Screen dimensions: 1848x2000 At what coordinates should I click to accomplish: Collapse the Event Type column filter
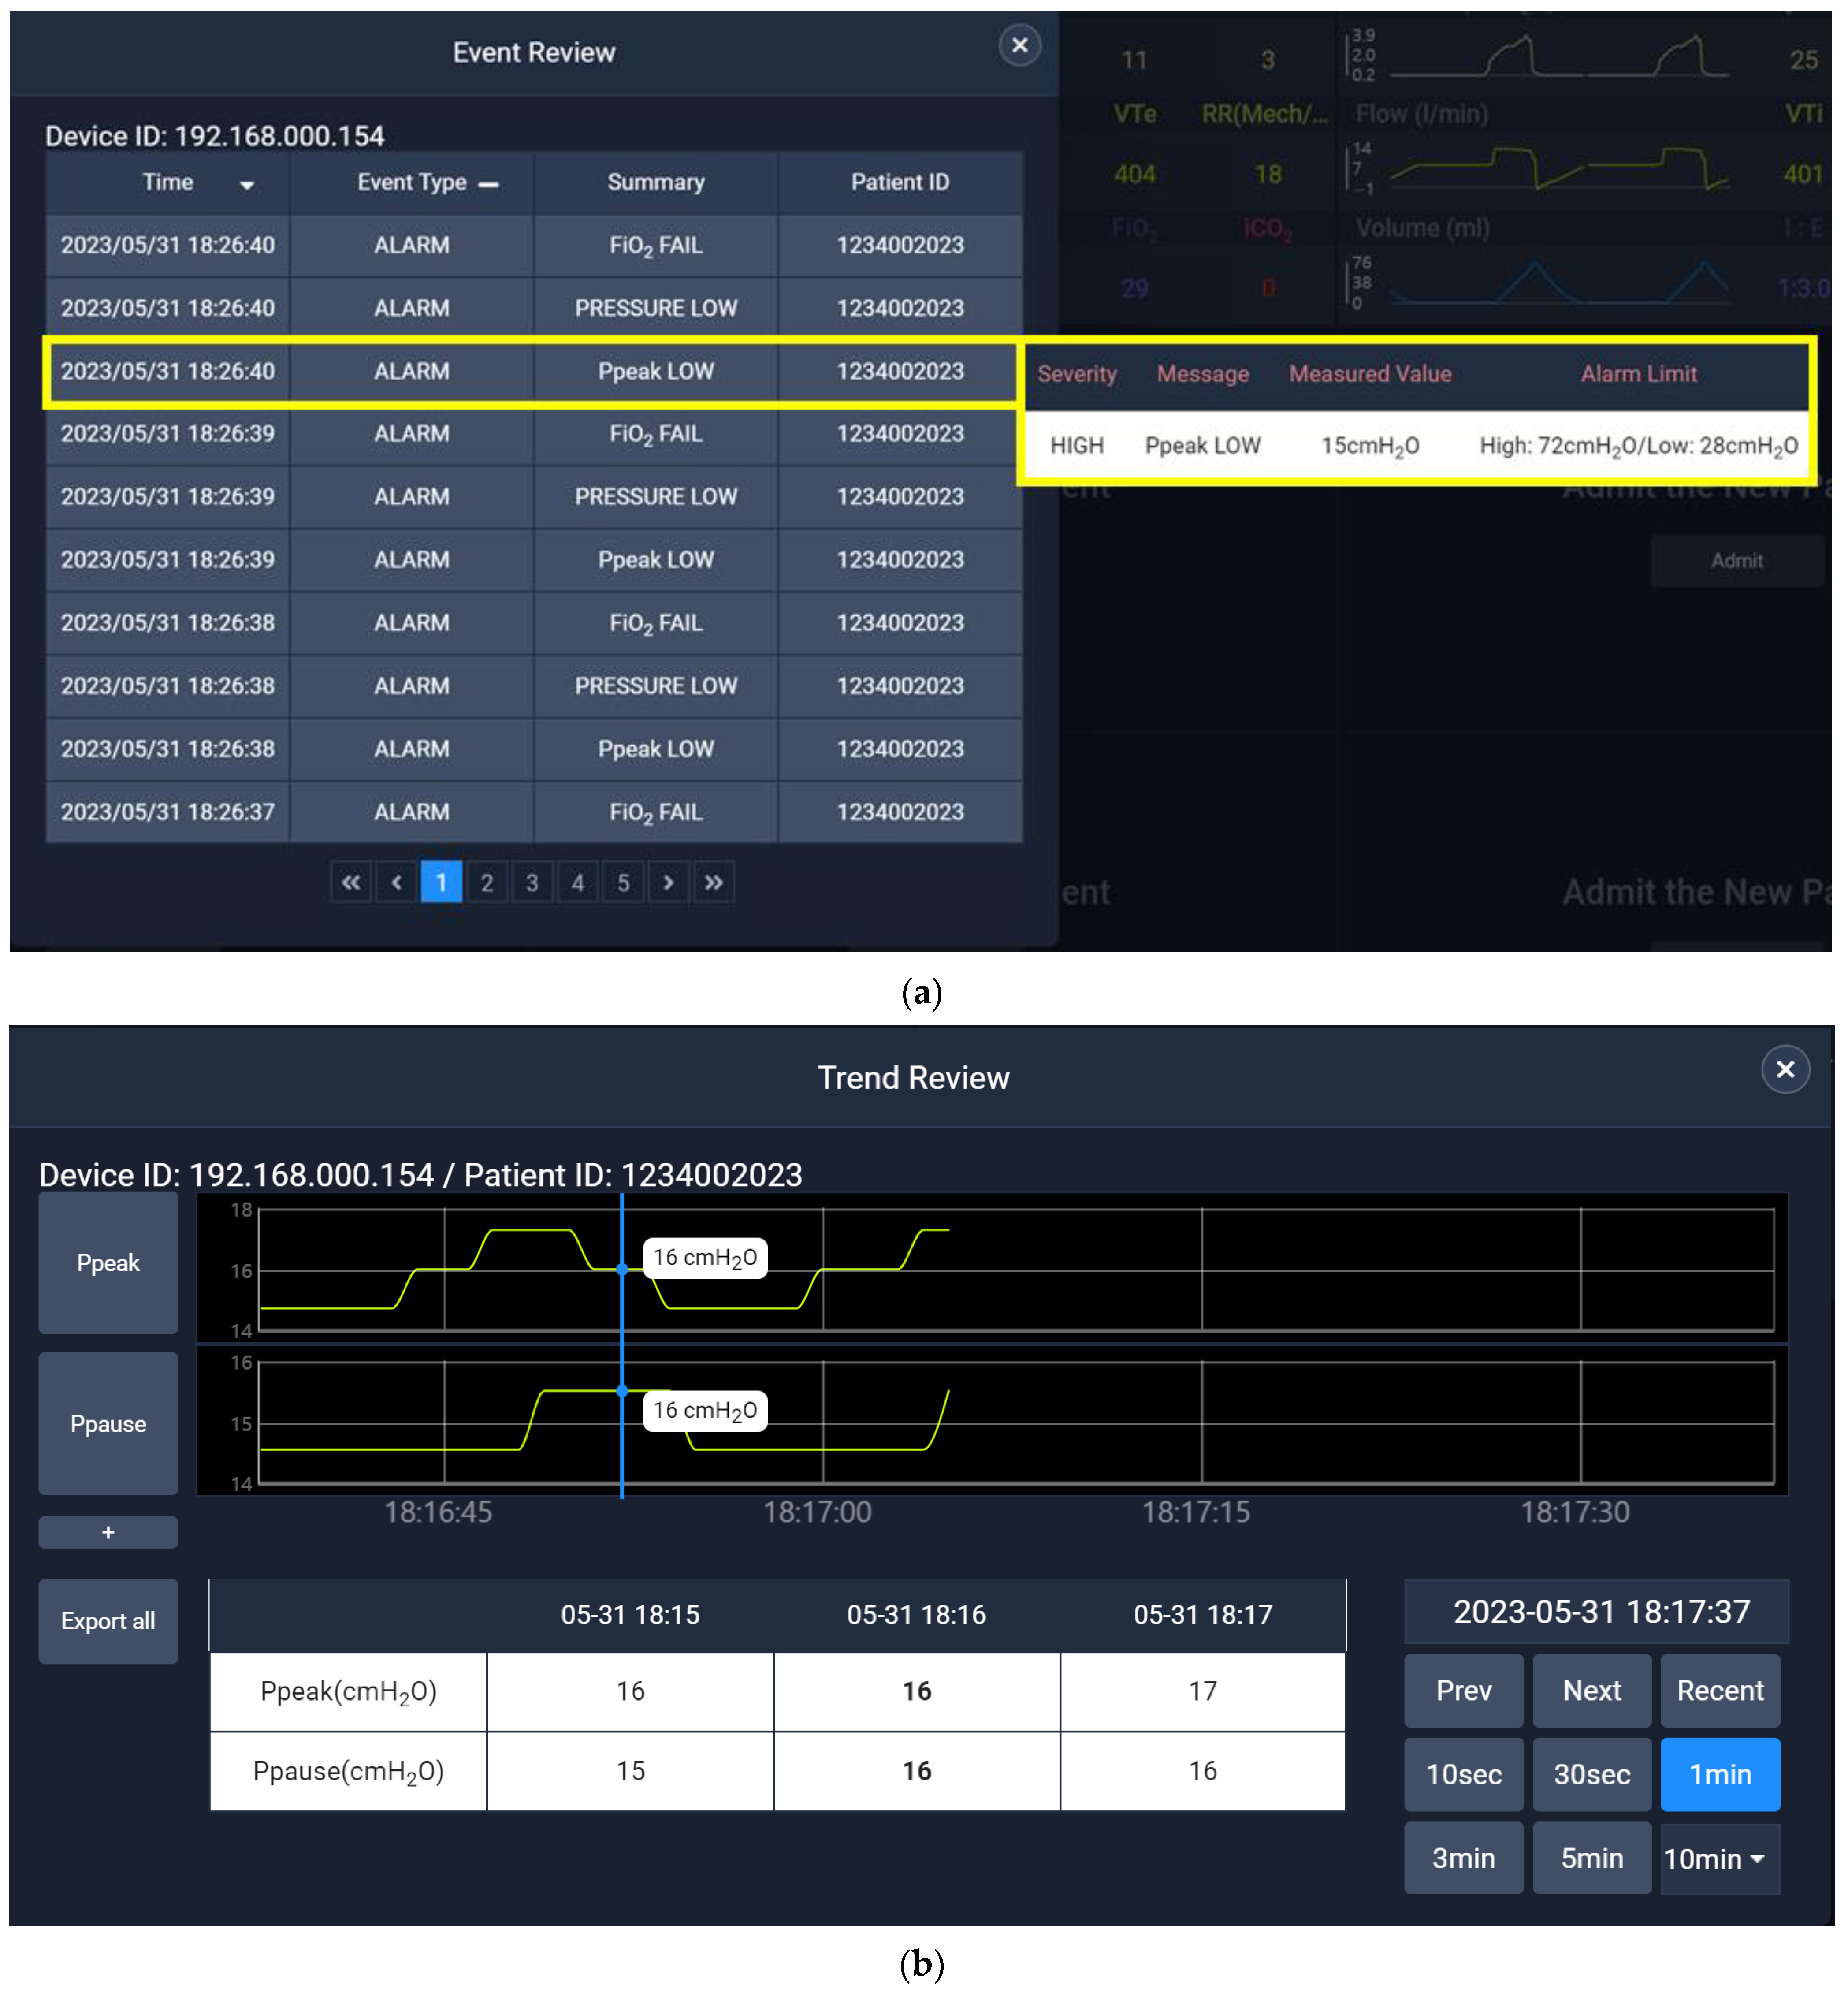(488, 185)
